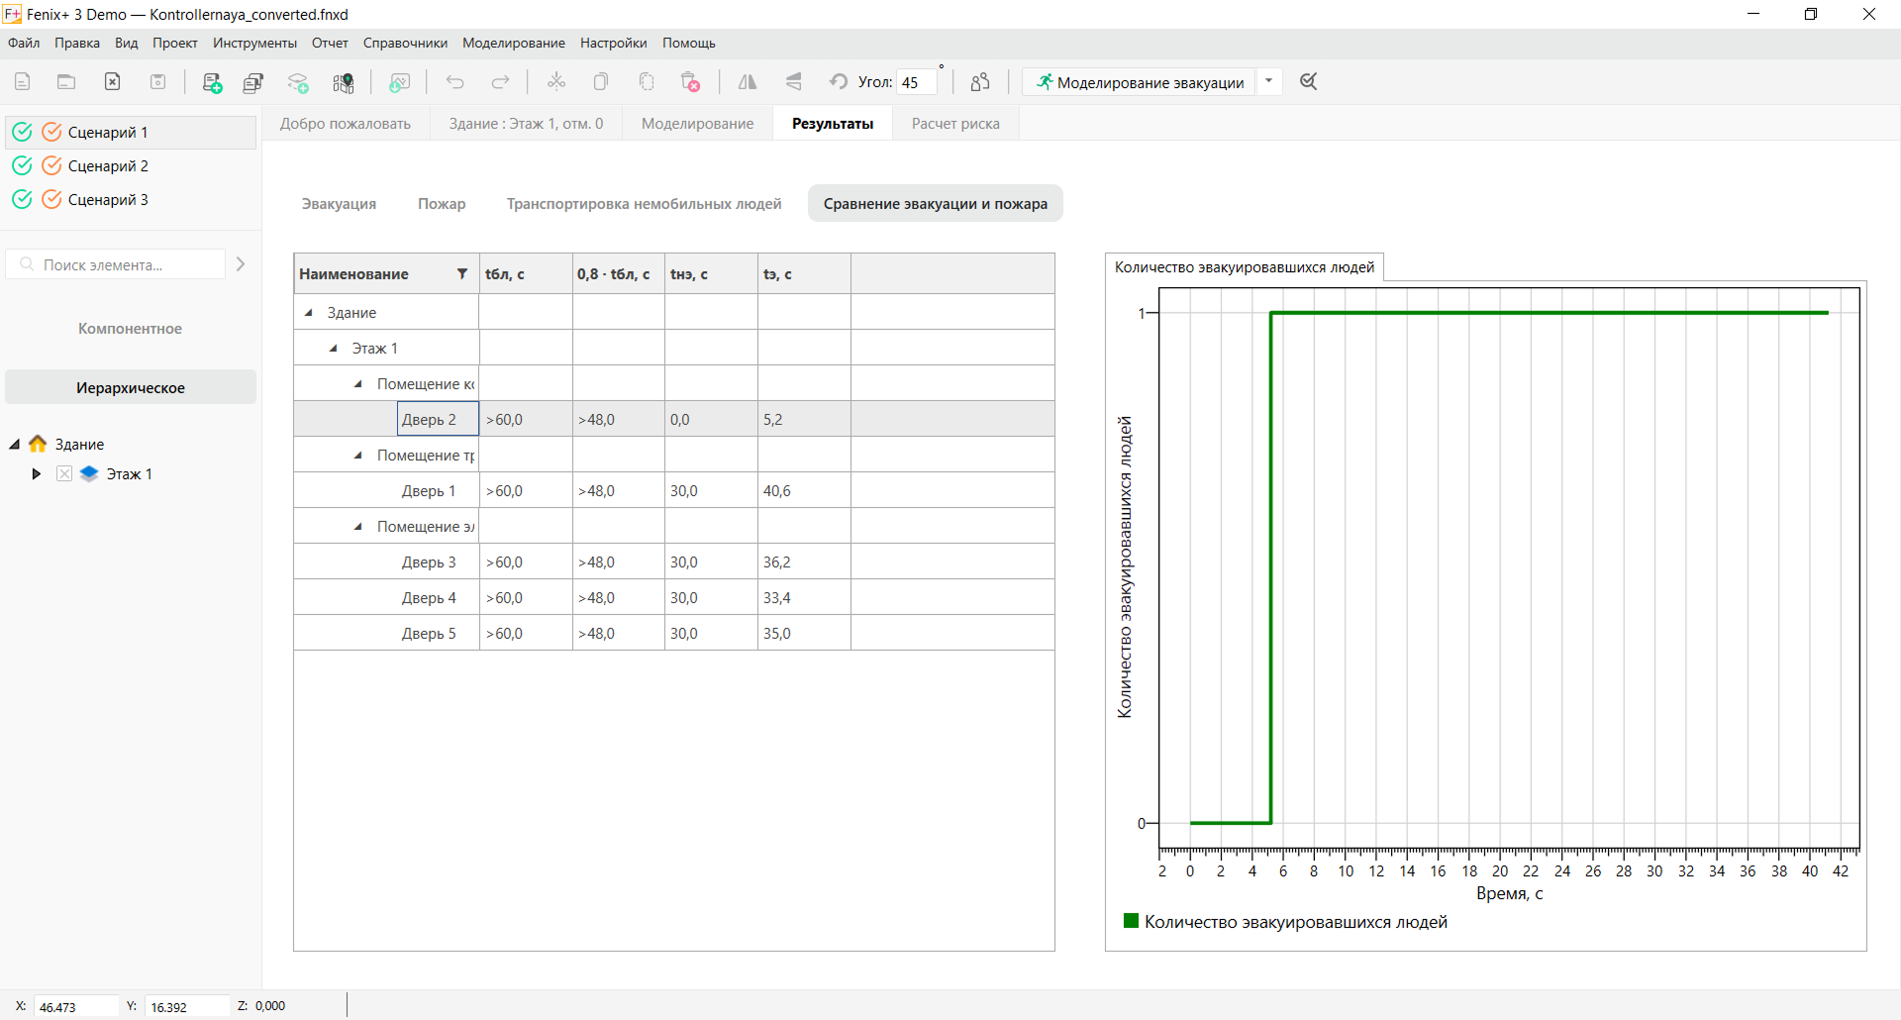Click the save disk icon
1901x1020 pixels.
pyautogui.click(x=158, y=82)
